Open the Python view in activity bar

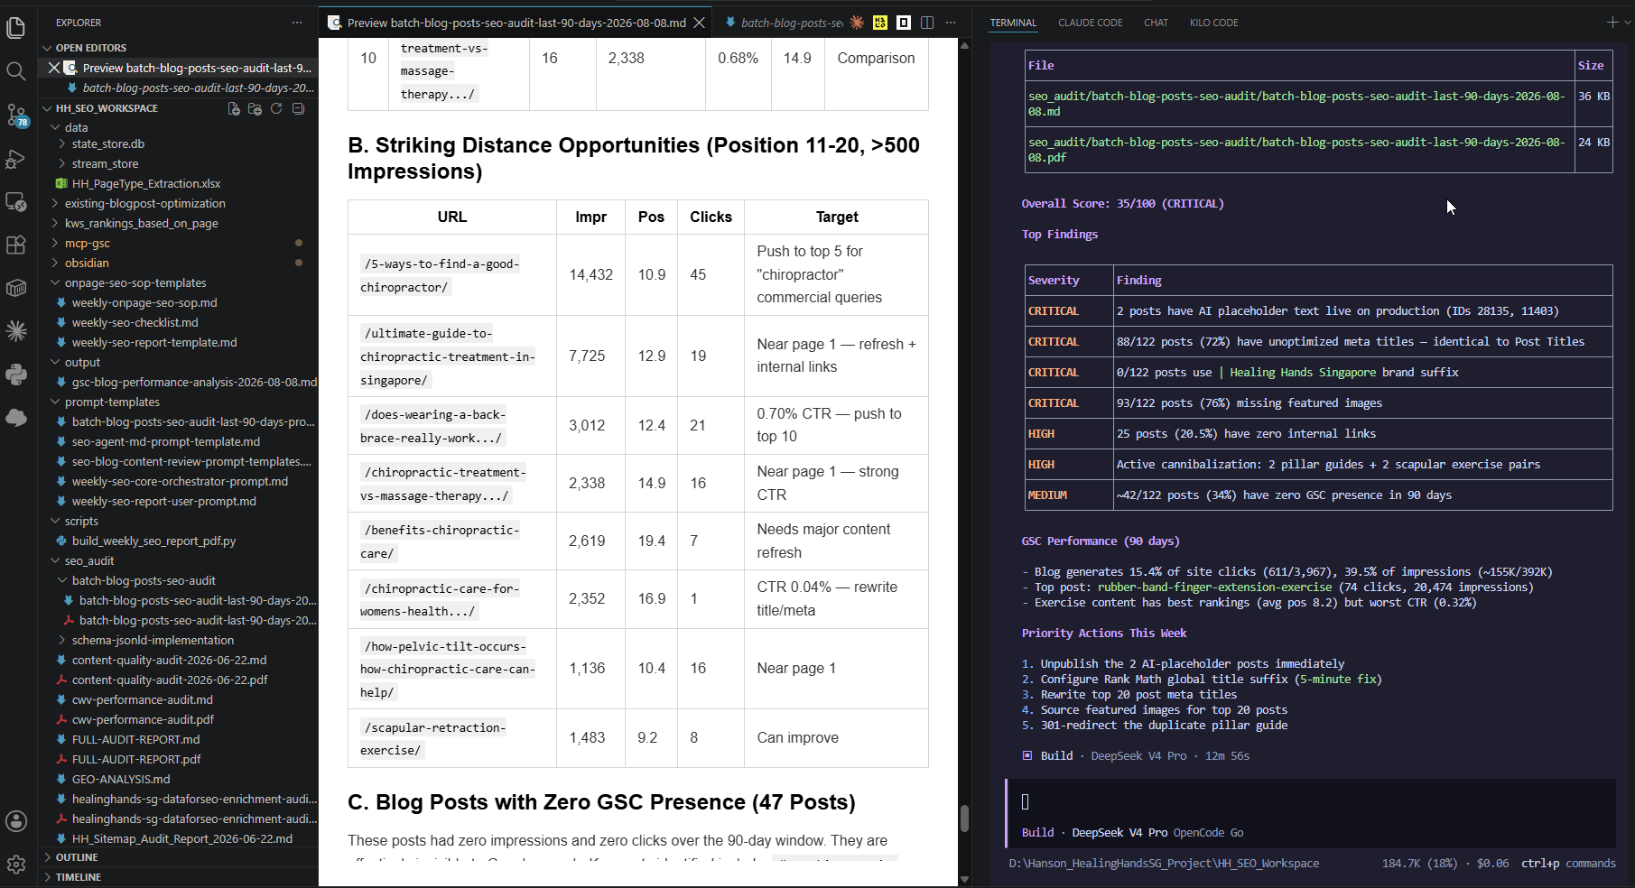16,374
